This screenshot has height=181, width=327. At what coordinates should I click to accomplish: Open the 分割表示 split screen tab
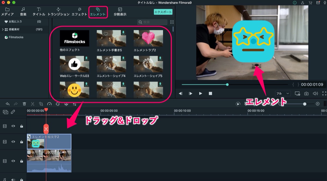click(120, 12)
